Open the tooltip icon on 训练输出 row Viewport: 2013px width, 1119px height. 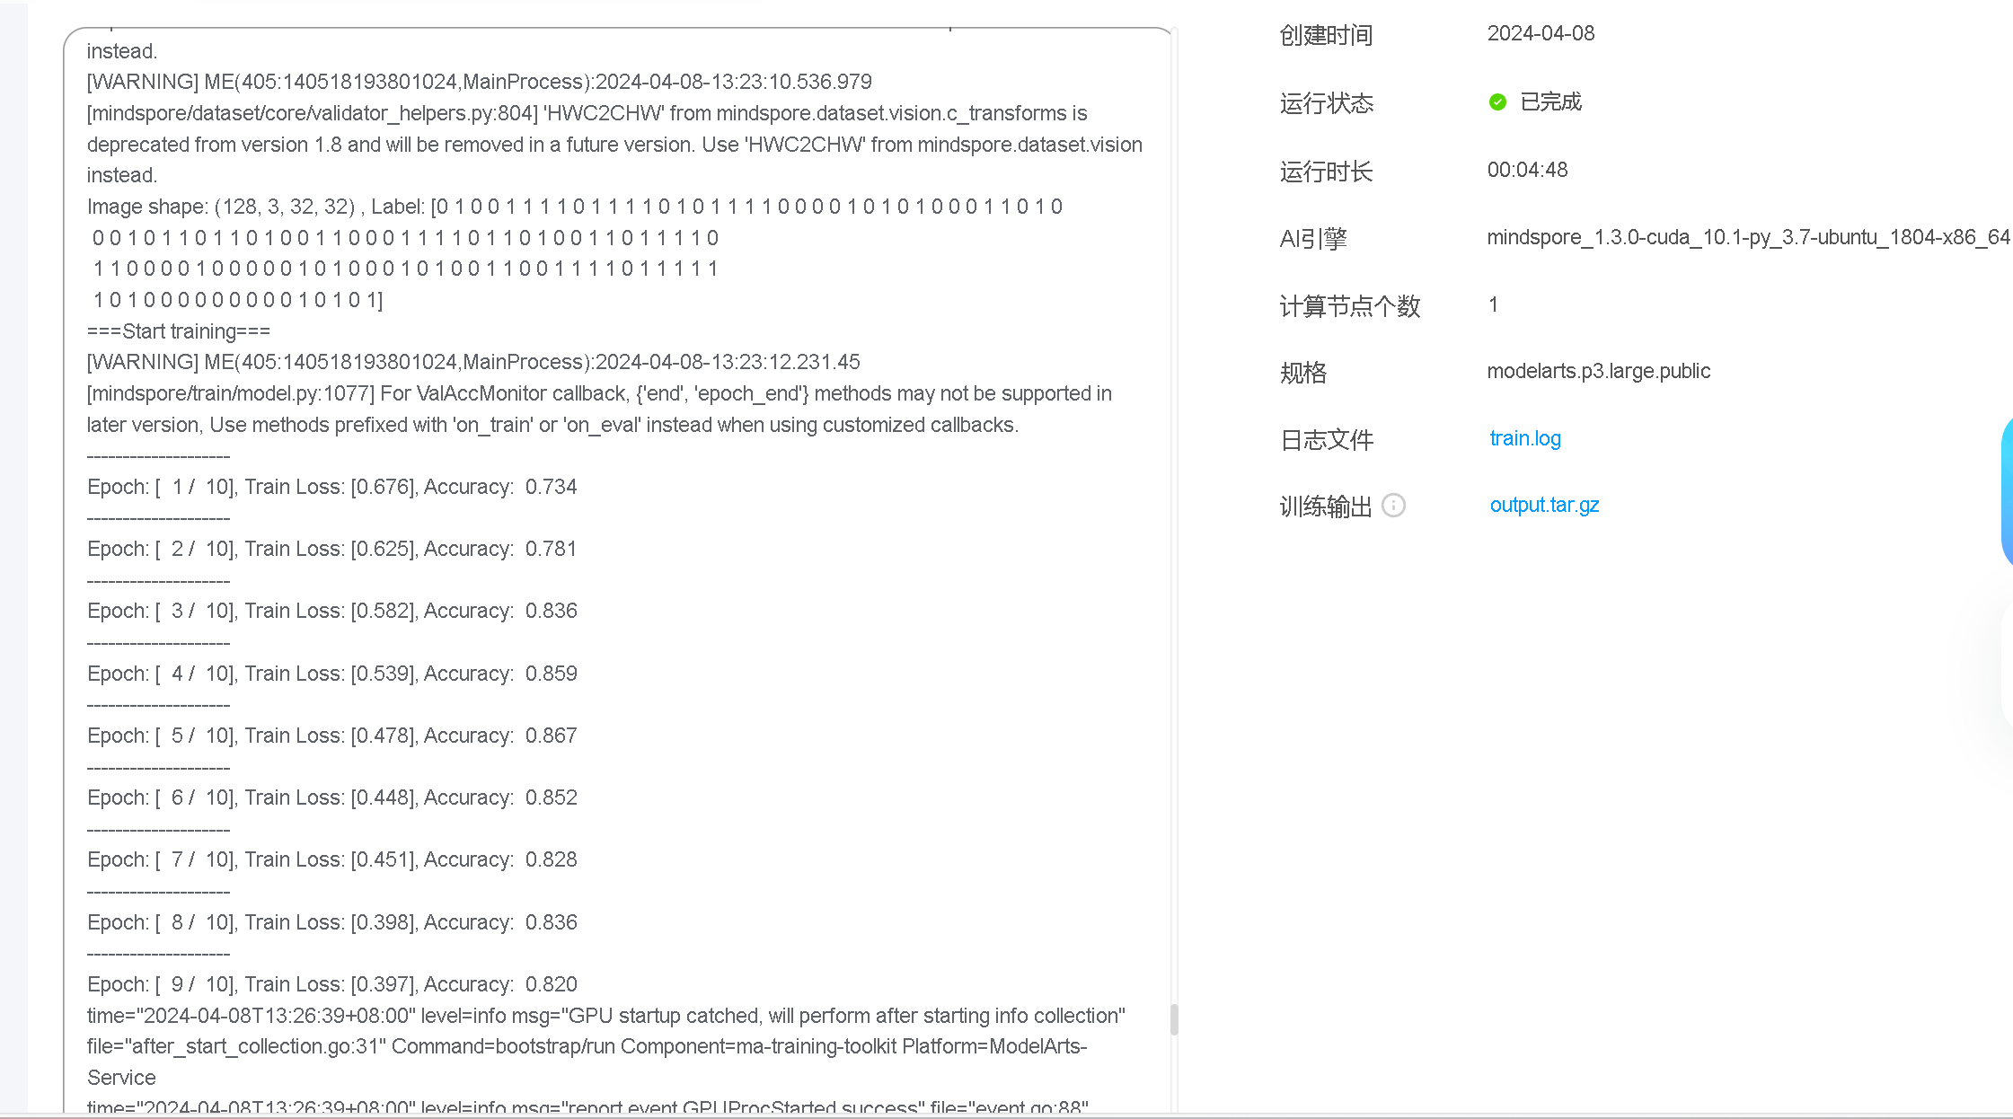coord(1393,506)
